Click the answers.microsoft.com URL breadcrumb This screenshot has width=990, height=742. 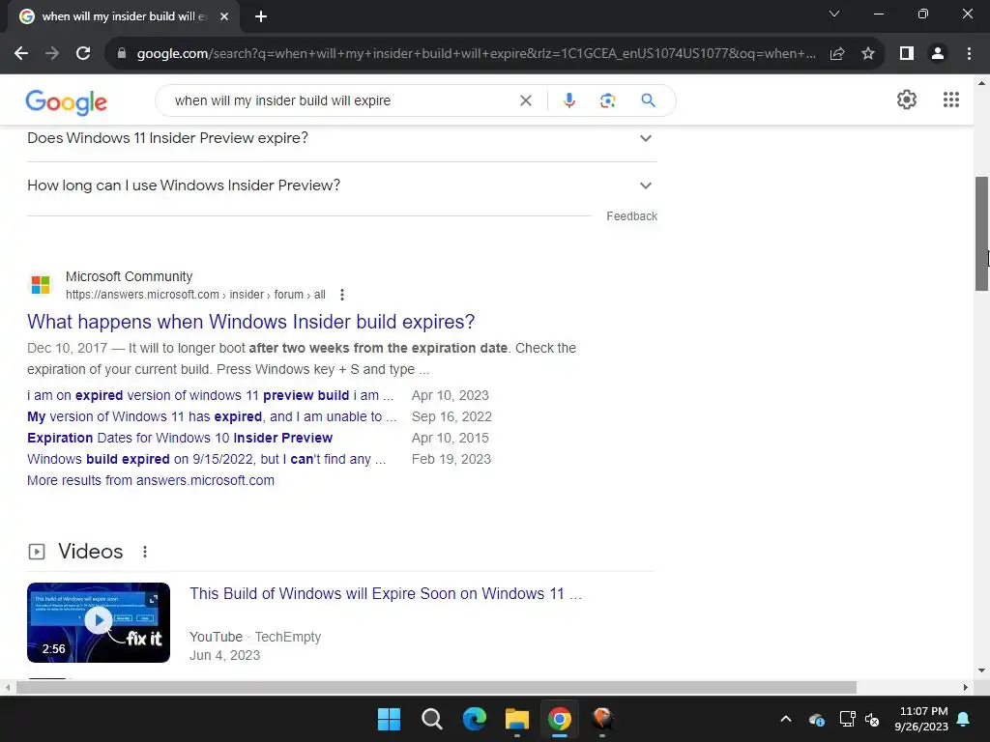(x=195, y=295)
